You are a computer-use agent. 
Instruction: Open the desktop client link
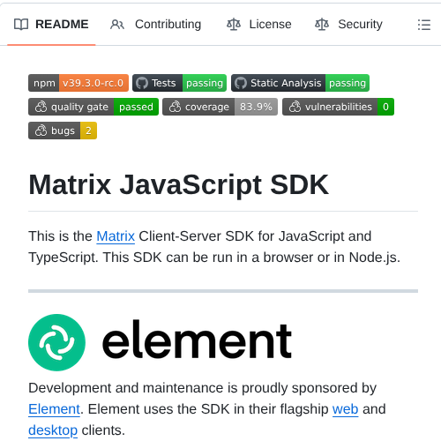tap(53, 430)
